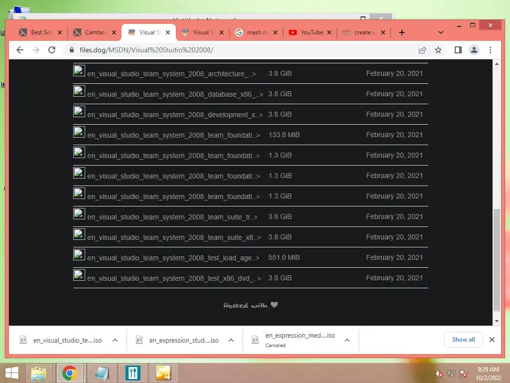Close the Camtasia tab
This screenshot has height=383, width=510.
pos(114,32)
